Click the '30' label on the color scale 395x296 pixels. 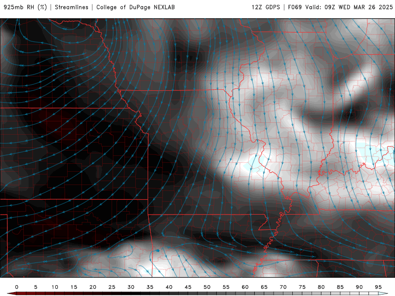coord(131,287)
